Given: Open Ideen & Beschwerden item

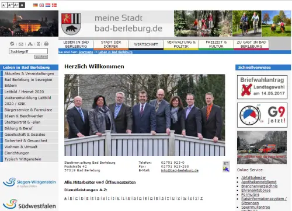Looking at the screenshot, I should (29, 116).
